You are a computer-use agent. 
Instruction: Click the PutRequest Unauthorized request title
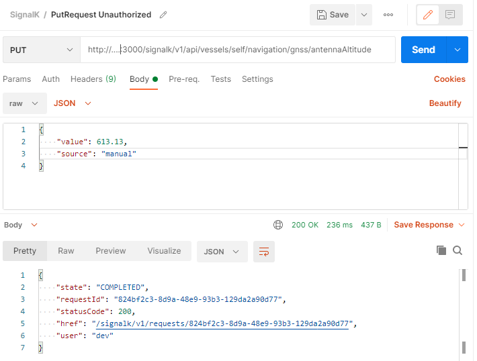point(101,15)
